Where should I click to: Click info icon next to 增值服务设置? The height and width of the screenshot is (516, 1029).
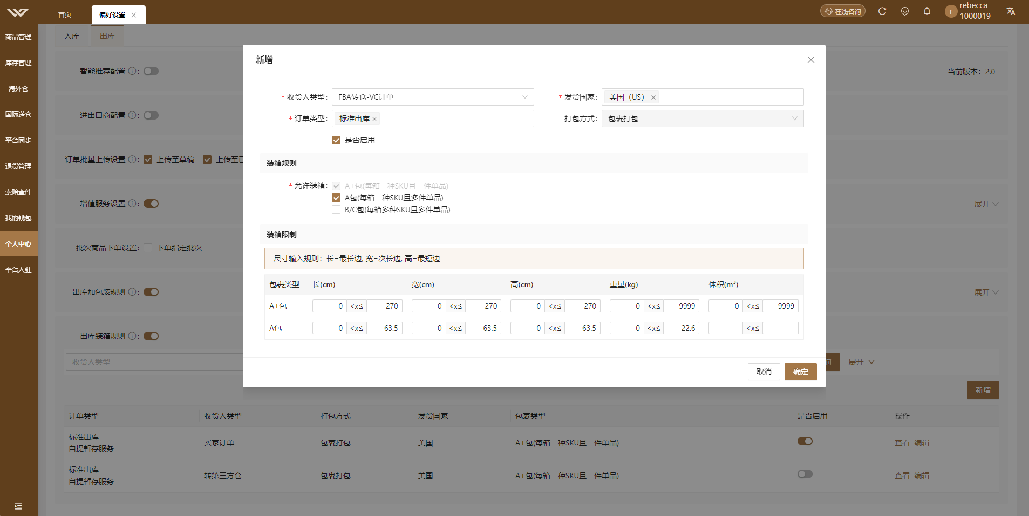click(132, 204)
